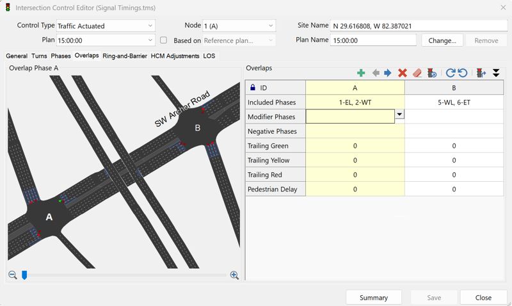512x306 pixels.
Task: Click the SW Archer Road label
Action: click(x=182, y=109)
